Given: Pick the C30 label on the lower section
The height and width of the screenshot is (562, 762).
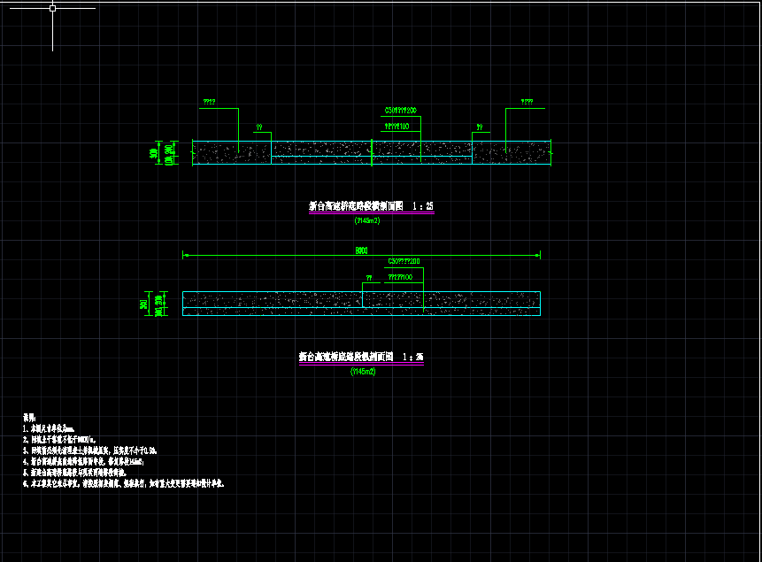Looking at the screenshot, I should tap(404, 262).
